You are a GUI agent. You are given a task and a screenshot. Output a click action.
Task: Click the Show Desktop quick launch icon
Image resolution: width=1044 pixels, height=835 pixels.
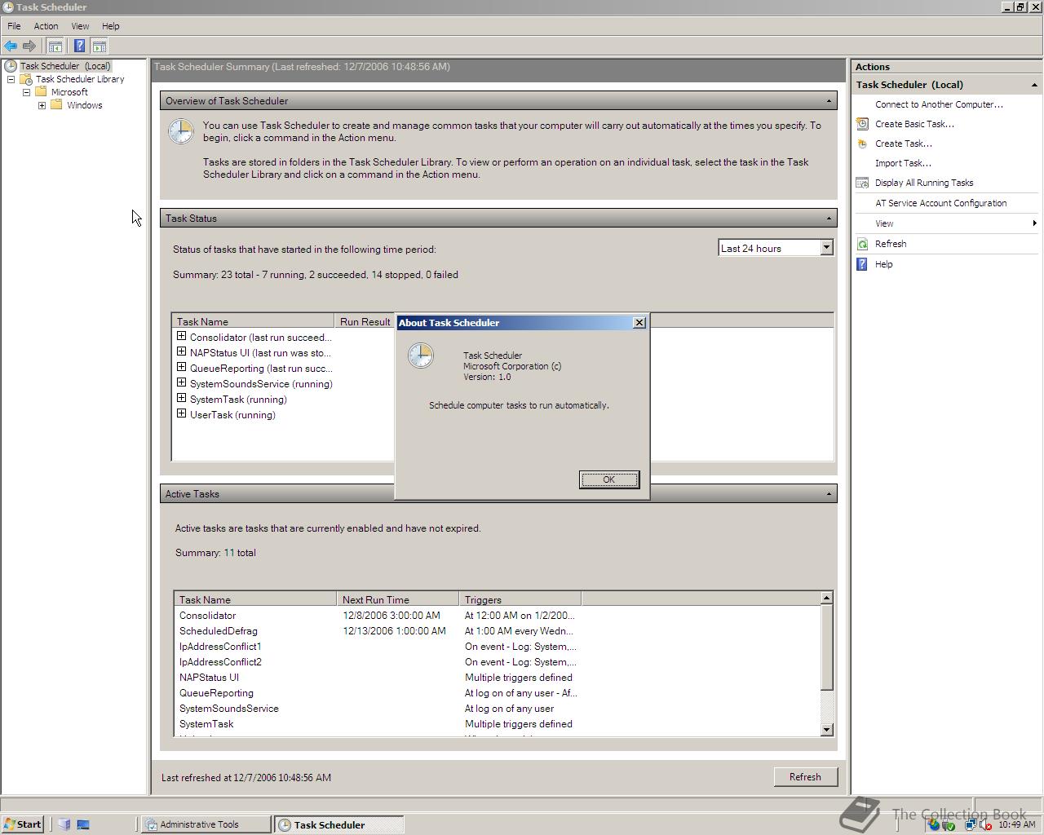[83, 824]
